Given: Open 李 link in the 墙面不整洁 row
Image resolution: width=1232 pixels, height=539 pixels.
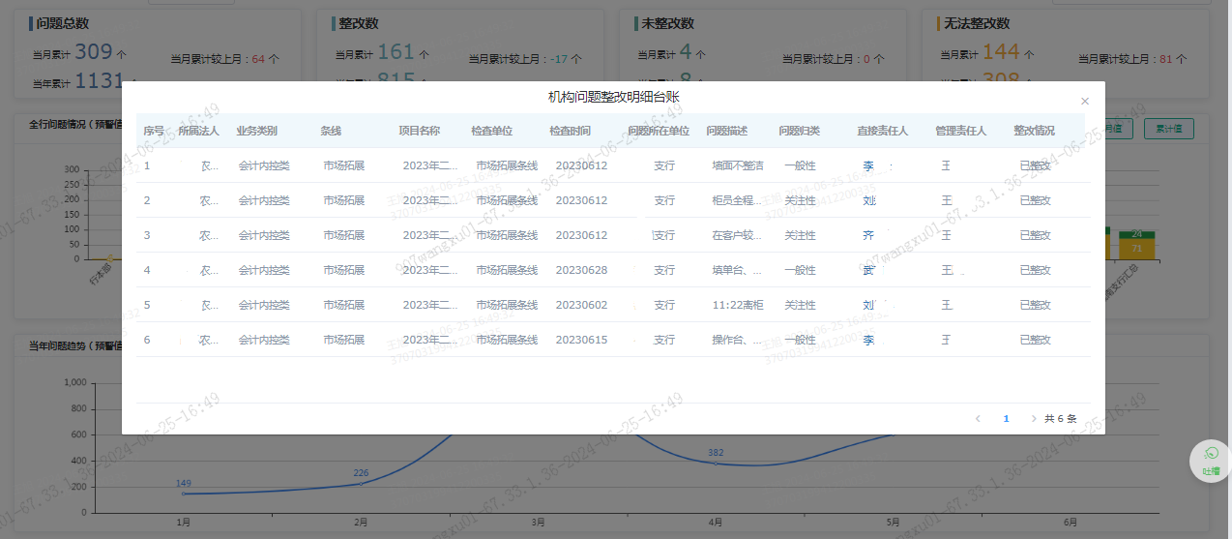Looking at the screenshot, I should pyautogui.click(x=868, y=165).
